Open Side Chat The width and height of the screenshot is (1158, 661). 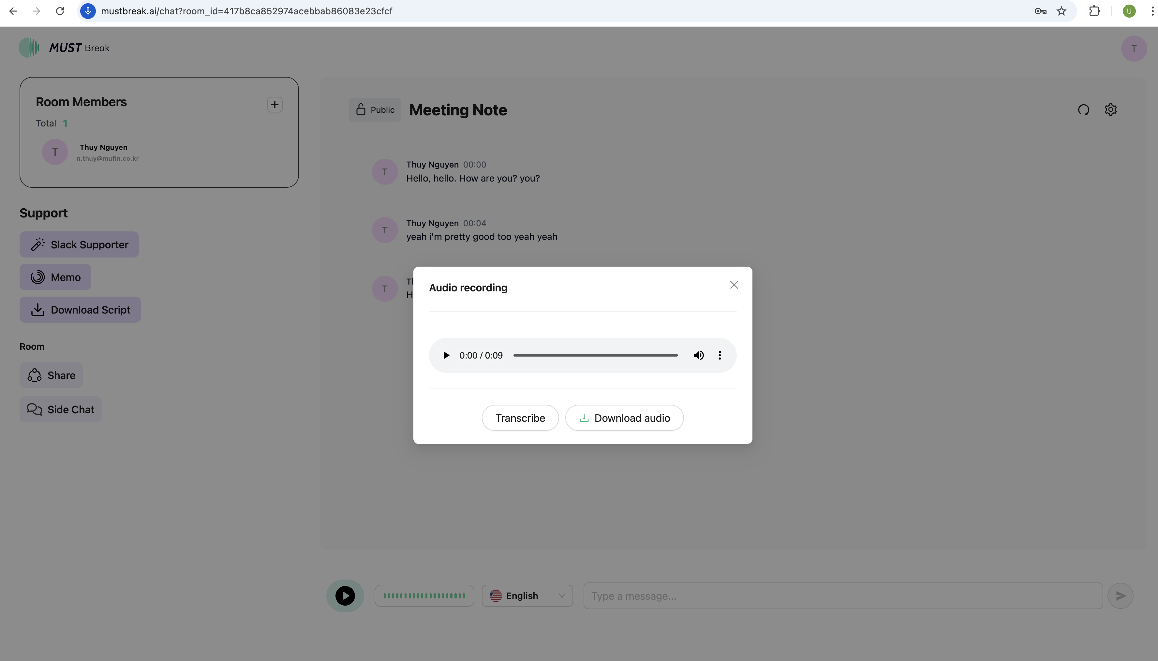point(60,409)
